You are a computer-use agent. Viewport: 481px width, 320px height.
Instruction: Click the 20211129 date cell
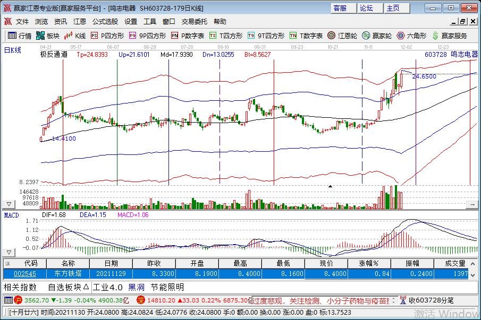click(x=111, y=274)
